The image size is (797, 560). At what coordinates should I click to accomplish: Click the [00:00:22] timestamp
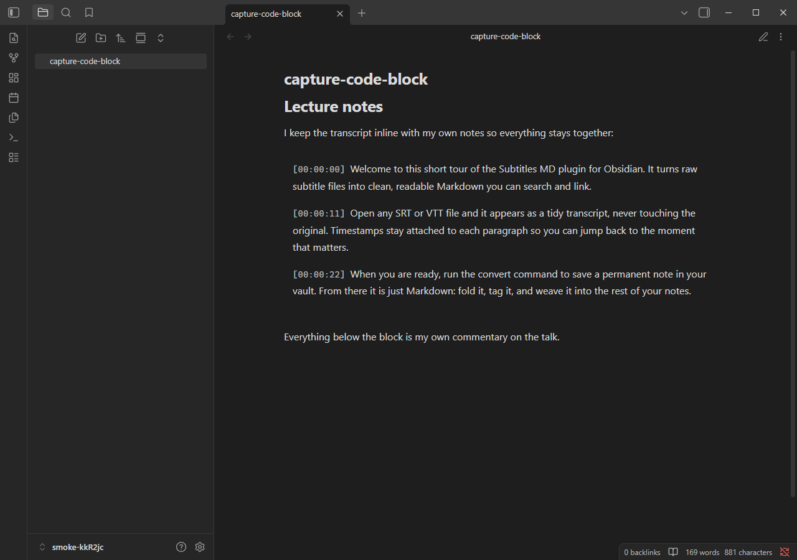[x=319, y=274]
